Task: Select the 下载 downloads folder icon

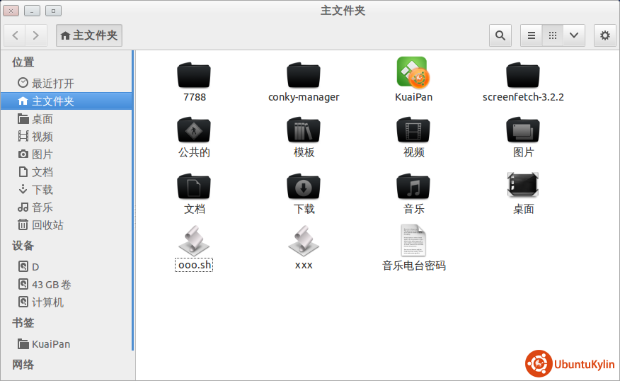Action: [x=304, y=187]
